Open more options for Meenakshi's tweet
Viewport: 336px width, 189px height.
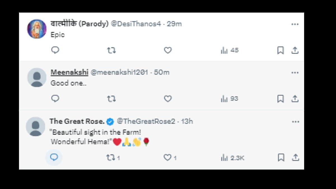[295, 73]
